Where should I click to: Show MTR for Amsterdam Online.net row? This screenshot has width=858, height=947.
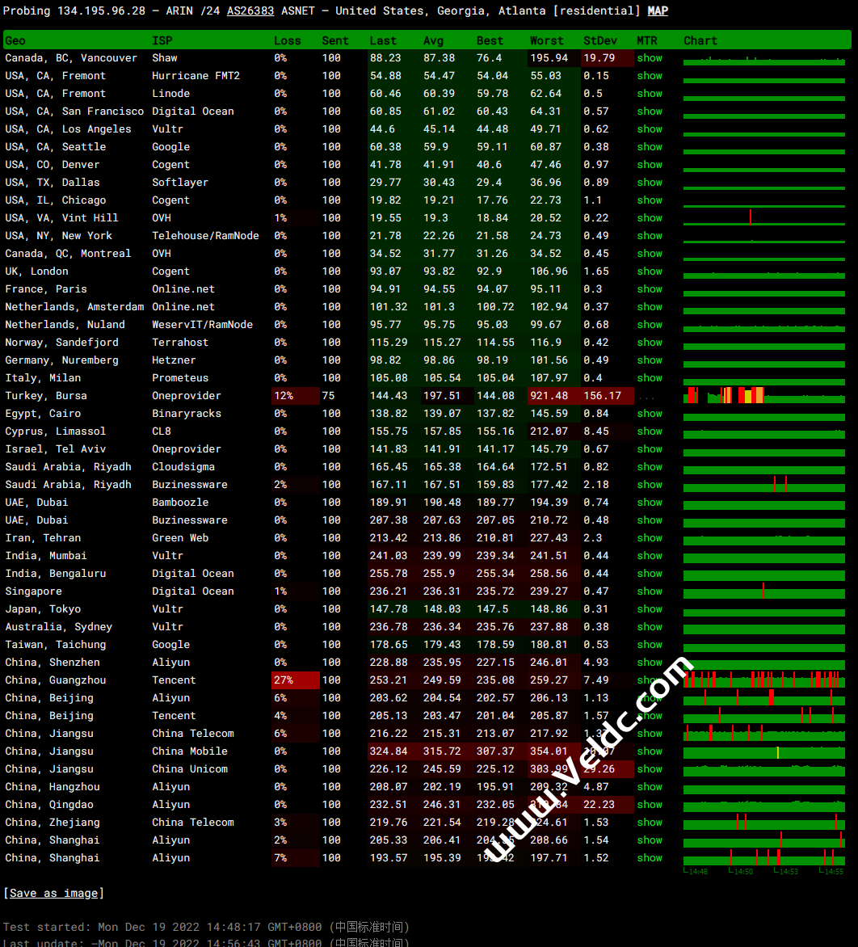[649, 307]
